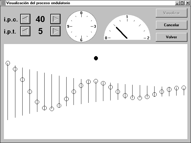191x143 pixels.
Task: Click the number 0 on the clock dial
Action: coord(81,13)
